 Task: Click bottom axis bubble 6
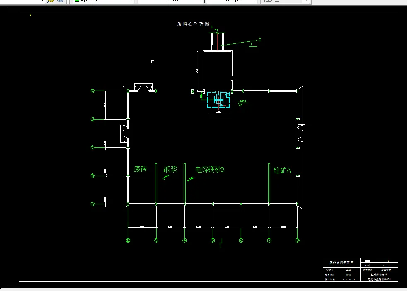[241, 240]
